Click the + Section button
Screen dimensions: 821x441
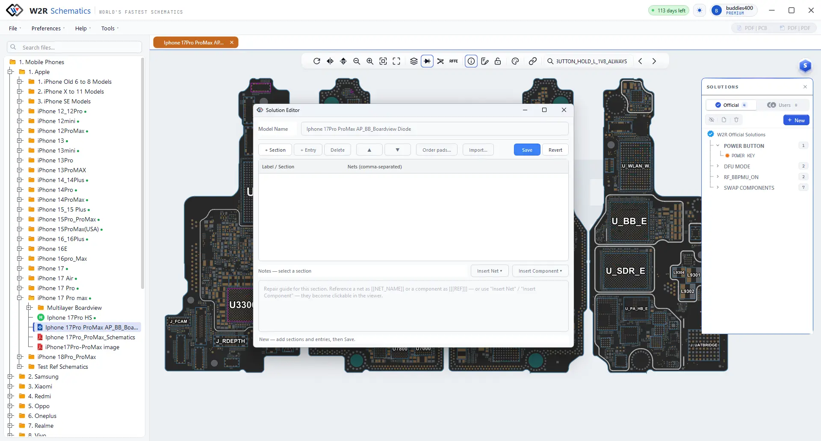pos(275,150)
